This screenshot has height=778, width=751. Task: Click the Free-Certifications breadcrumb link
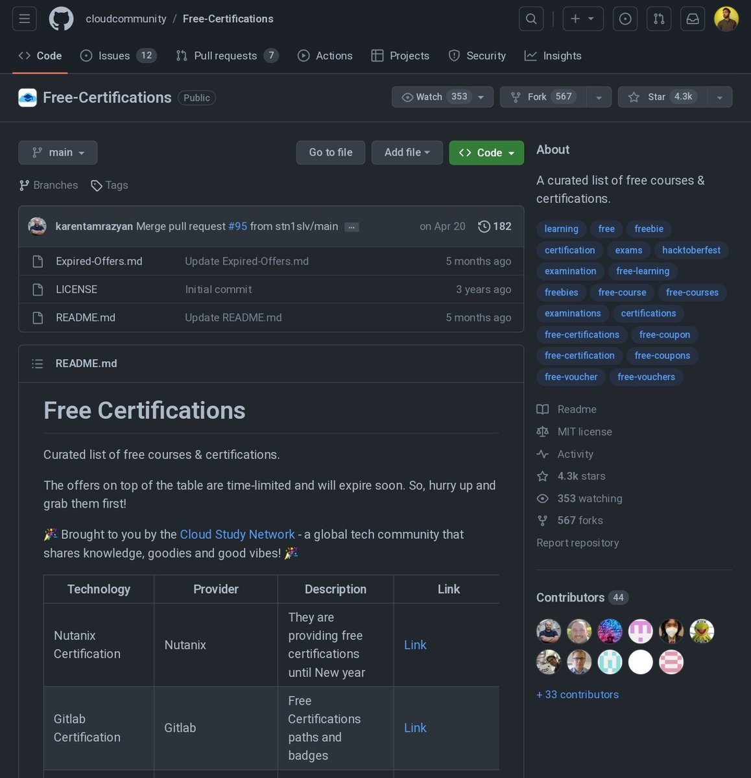228,19
